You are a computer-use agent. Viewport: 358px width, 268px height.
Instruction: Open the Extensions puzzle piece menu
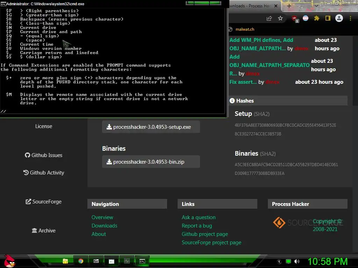[x=316, y=18]
